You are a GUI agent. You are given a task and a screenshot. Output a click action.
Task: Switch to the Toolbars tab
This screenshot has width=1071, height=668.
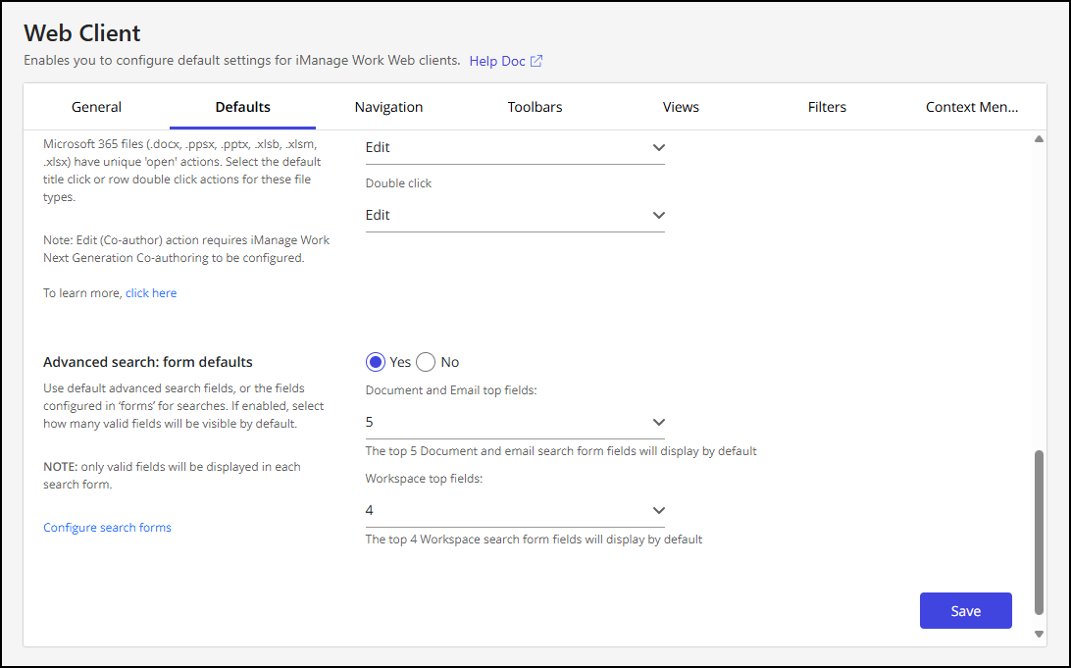point(535,107)
